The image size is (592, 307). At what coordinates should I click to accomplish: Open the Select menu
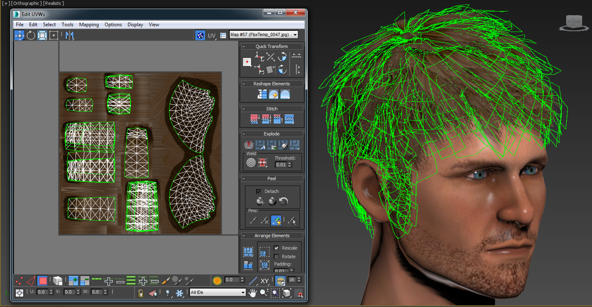point(49,25)
